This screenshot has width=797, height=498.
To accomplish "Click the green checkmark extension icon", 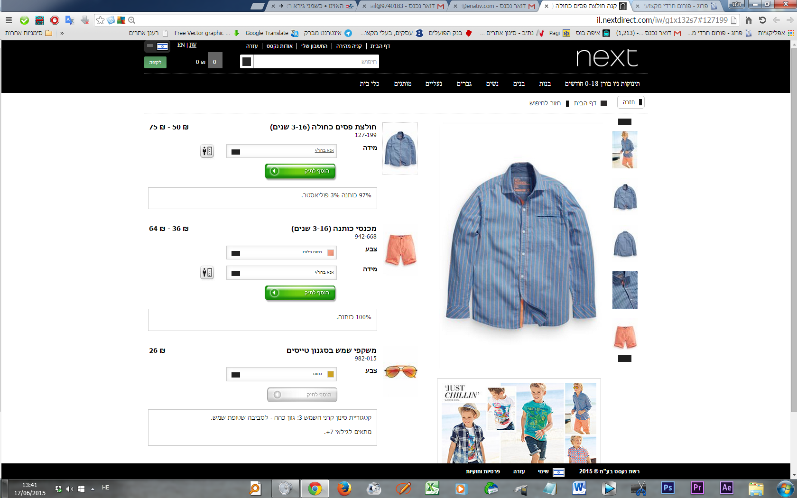I will tap(24, 20).
